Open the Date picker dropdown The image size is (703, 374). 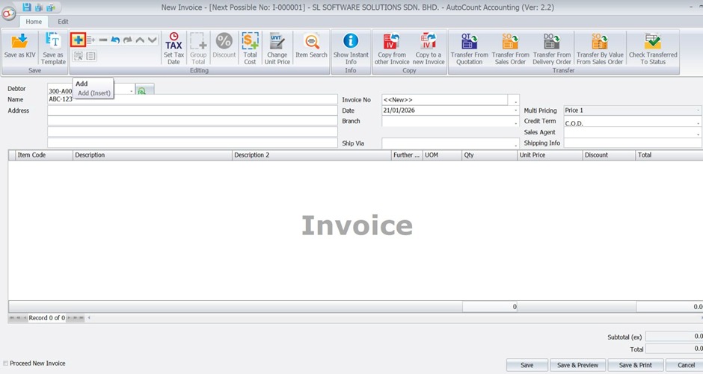[x=515, y=110]
